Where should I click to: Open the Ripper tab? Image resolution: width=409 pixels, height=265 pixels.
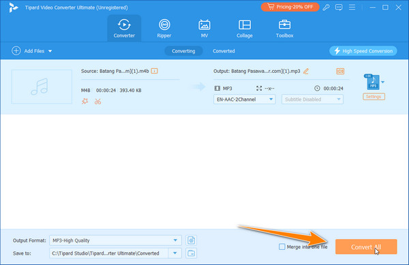164,29
